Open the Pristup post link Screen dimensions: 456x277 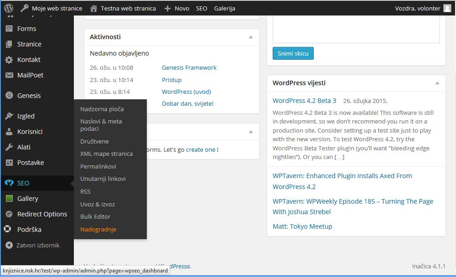tap(171, 80)
